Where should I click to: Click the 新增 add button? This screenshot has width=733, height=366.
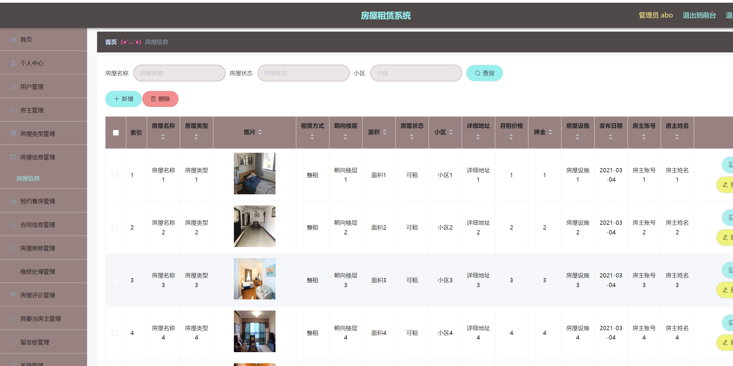[x=124, y=99]
